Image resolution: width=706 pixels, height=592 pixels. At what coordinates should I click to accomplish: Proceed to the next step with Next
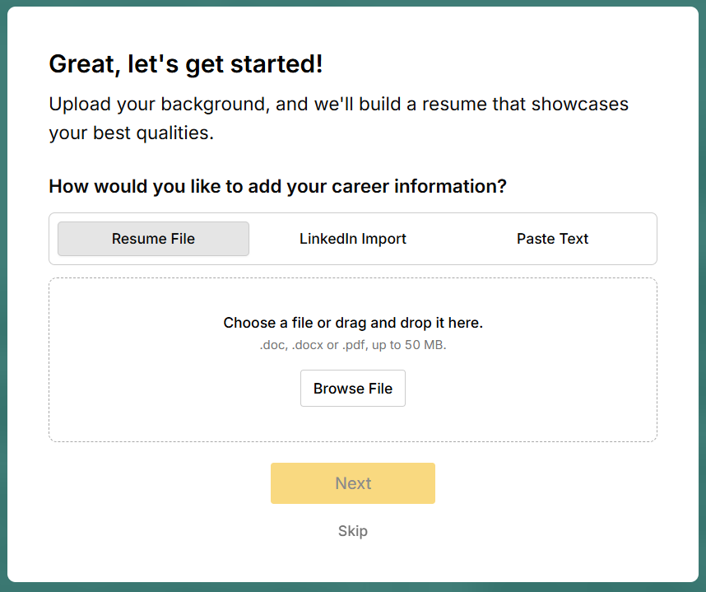click(353, 483)
